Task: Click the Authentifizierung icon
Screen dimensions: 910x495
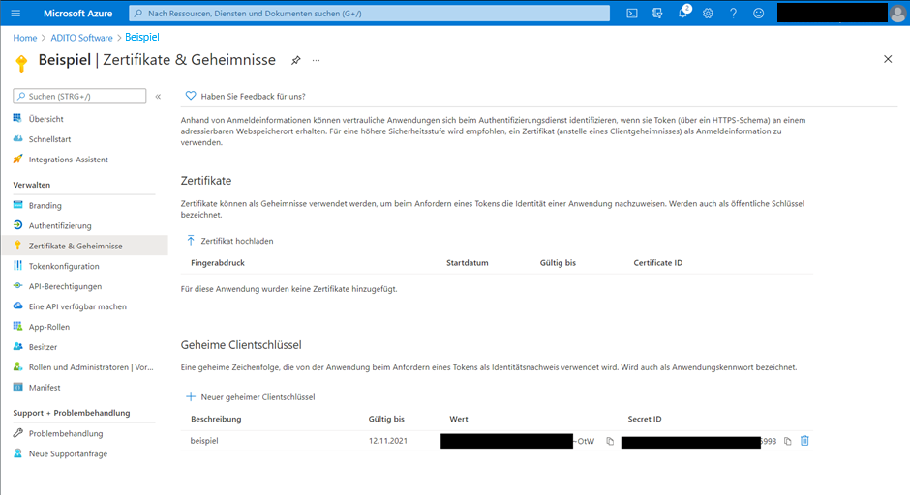Action: (17, 225)
